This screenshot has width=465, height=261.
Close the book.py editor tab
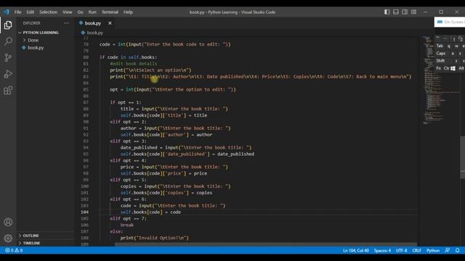[110, 23]
